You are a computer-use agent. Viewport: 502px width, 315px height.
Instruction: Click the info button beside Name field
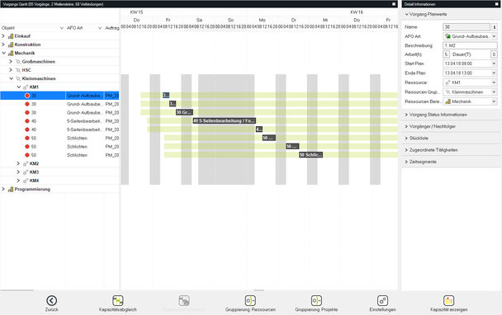(495, 27)
